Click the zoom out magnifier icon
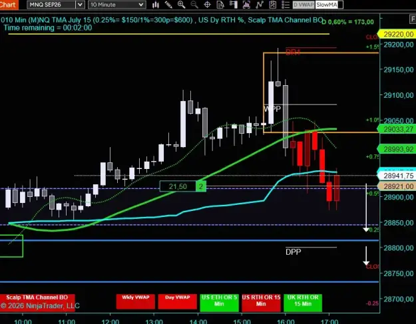The width and height of the screenshot is (416, 324). (194, 5)
